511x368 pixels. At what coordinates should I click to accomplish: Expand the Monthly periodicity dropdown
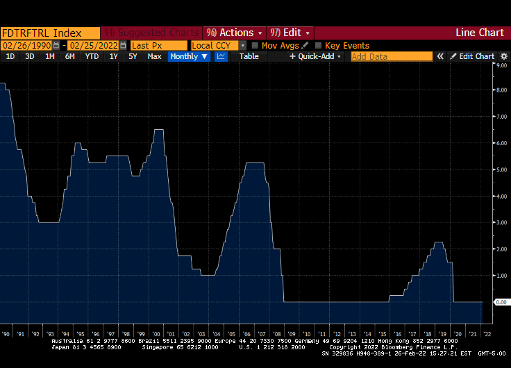(189, 56)
